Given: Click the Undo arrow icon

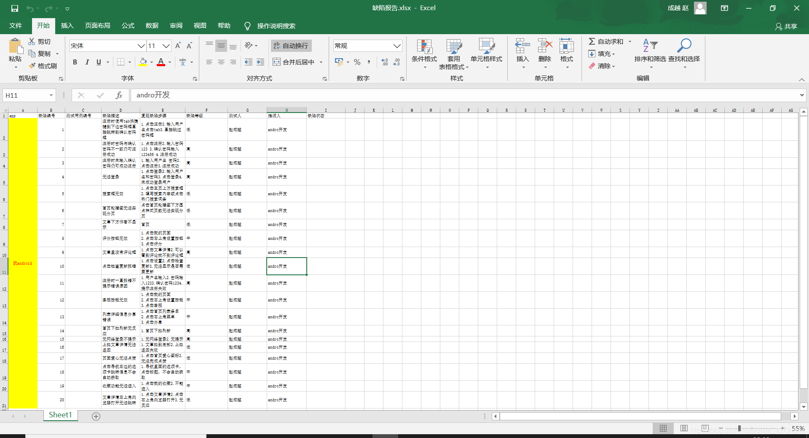Looking at the screenshot, I should (x=30, y=8).
